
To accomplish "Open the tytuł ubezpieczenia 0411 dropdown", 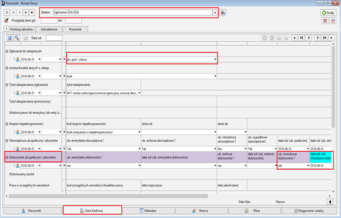I will [139, 93].
